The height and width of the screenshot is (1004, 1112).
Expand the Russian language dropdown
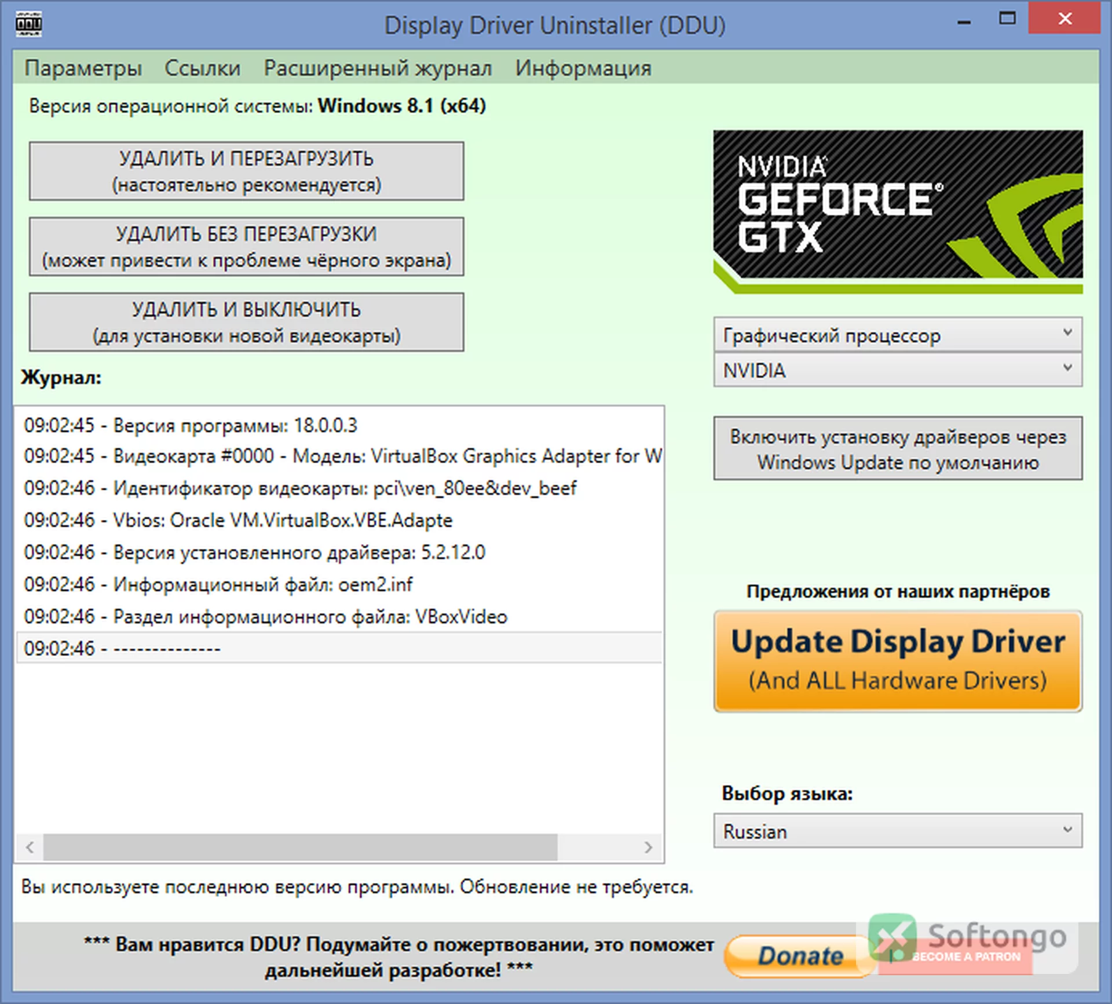click(898, 831)
